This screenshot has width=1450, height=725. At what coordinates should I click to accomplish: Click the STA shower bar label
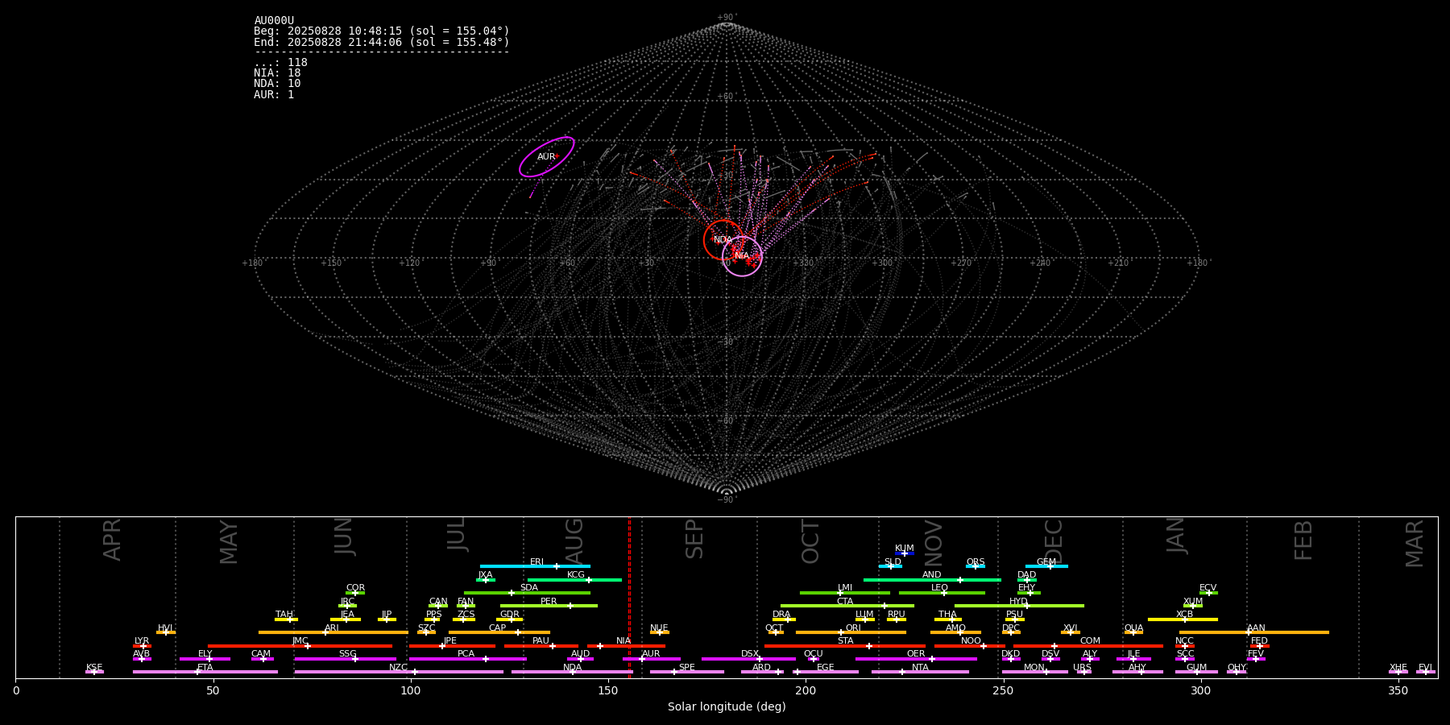coord(845,641)
